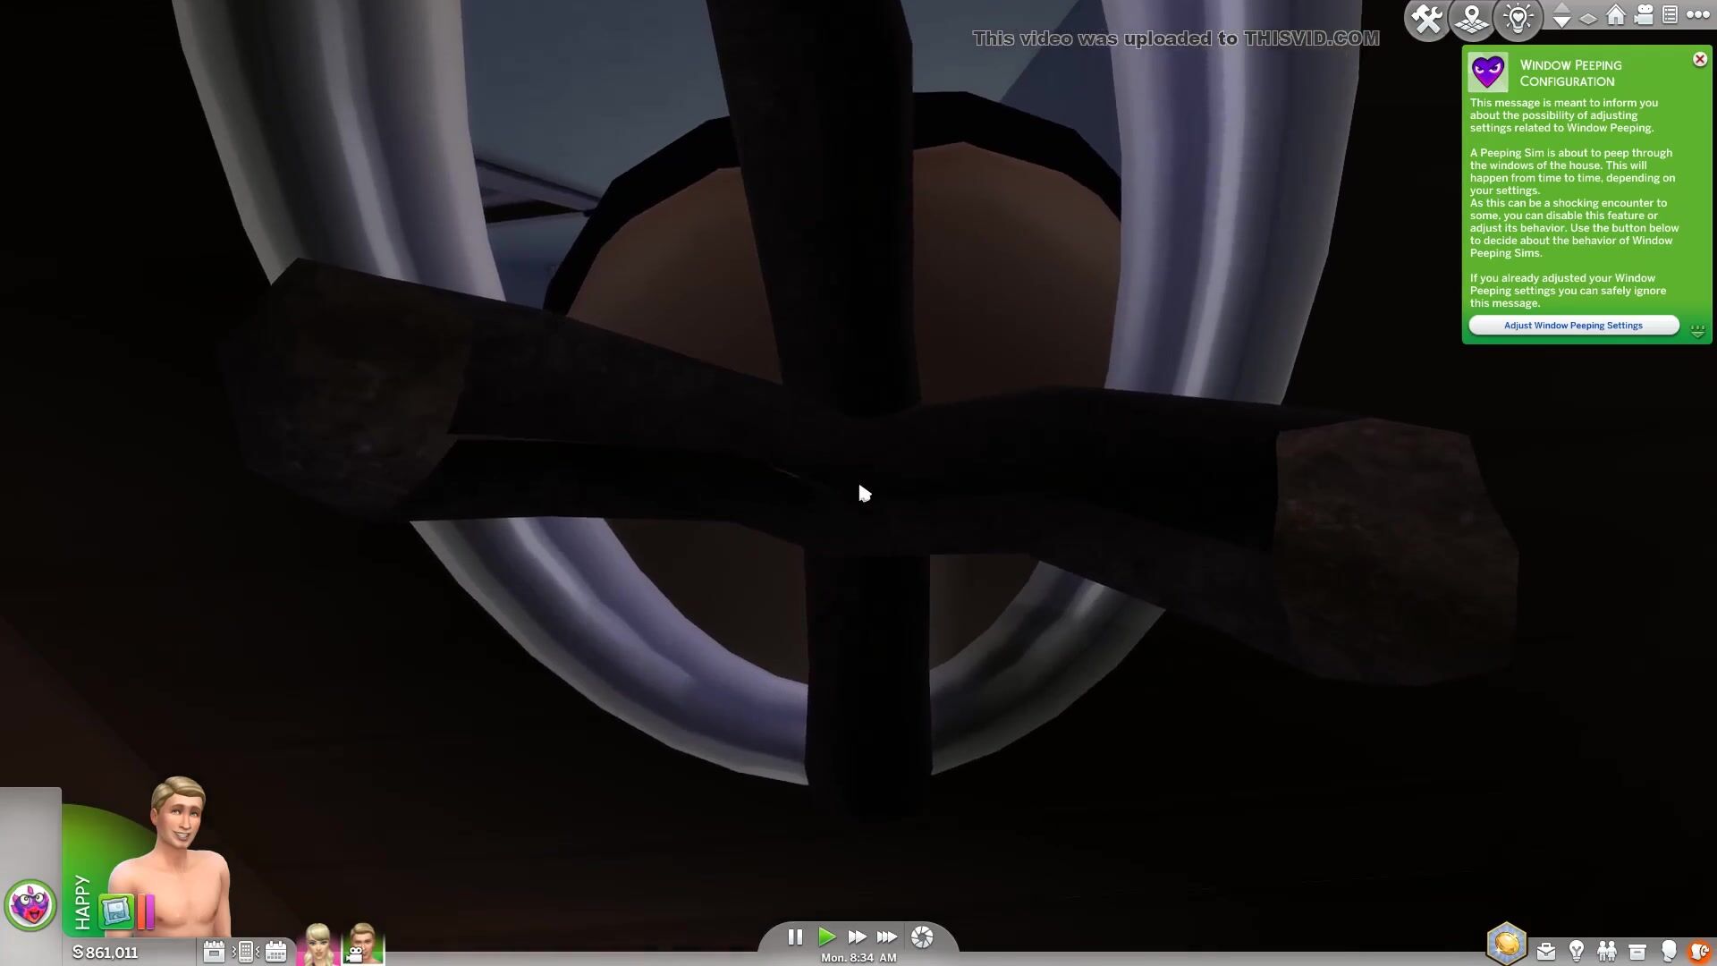Go up one floor level arrow
The height and width of the screenshot is (966, 1717).
[1561, 9]
